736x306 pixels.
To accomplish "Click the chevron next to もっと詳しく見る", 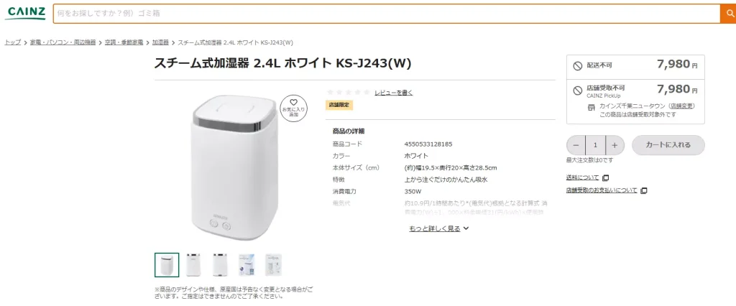I will pos(466,228).
